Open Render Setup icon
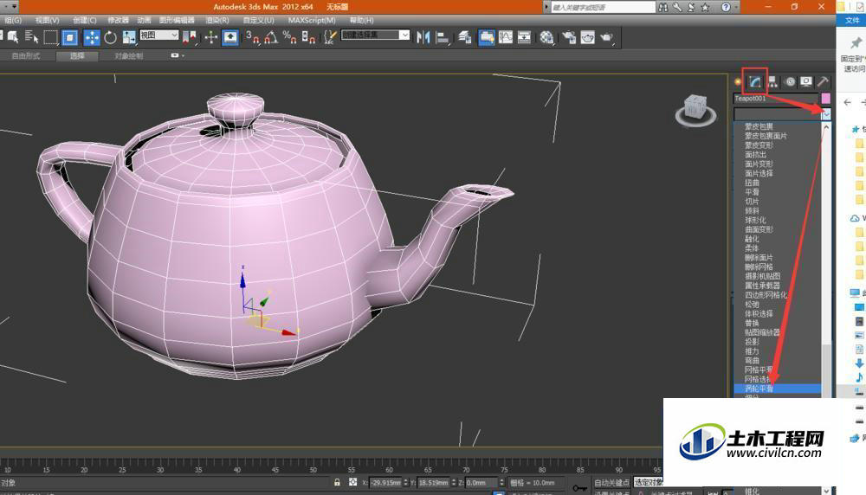 click(568, 37)
